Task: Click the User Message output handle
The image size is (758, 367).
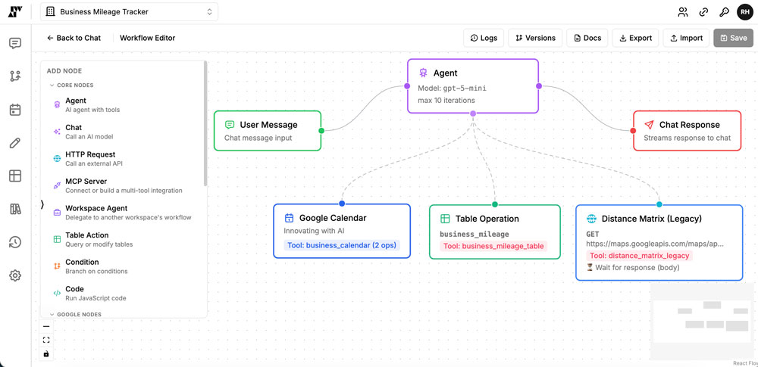Action: tap(321, 130)
